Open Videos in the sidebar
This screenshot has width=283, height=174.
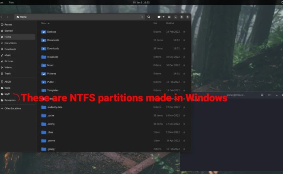point(17,67)
